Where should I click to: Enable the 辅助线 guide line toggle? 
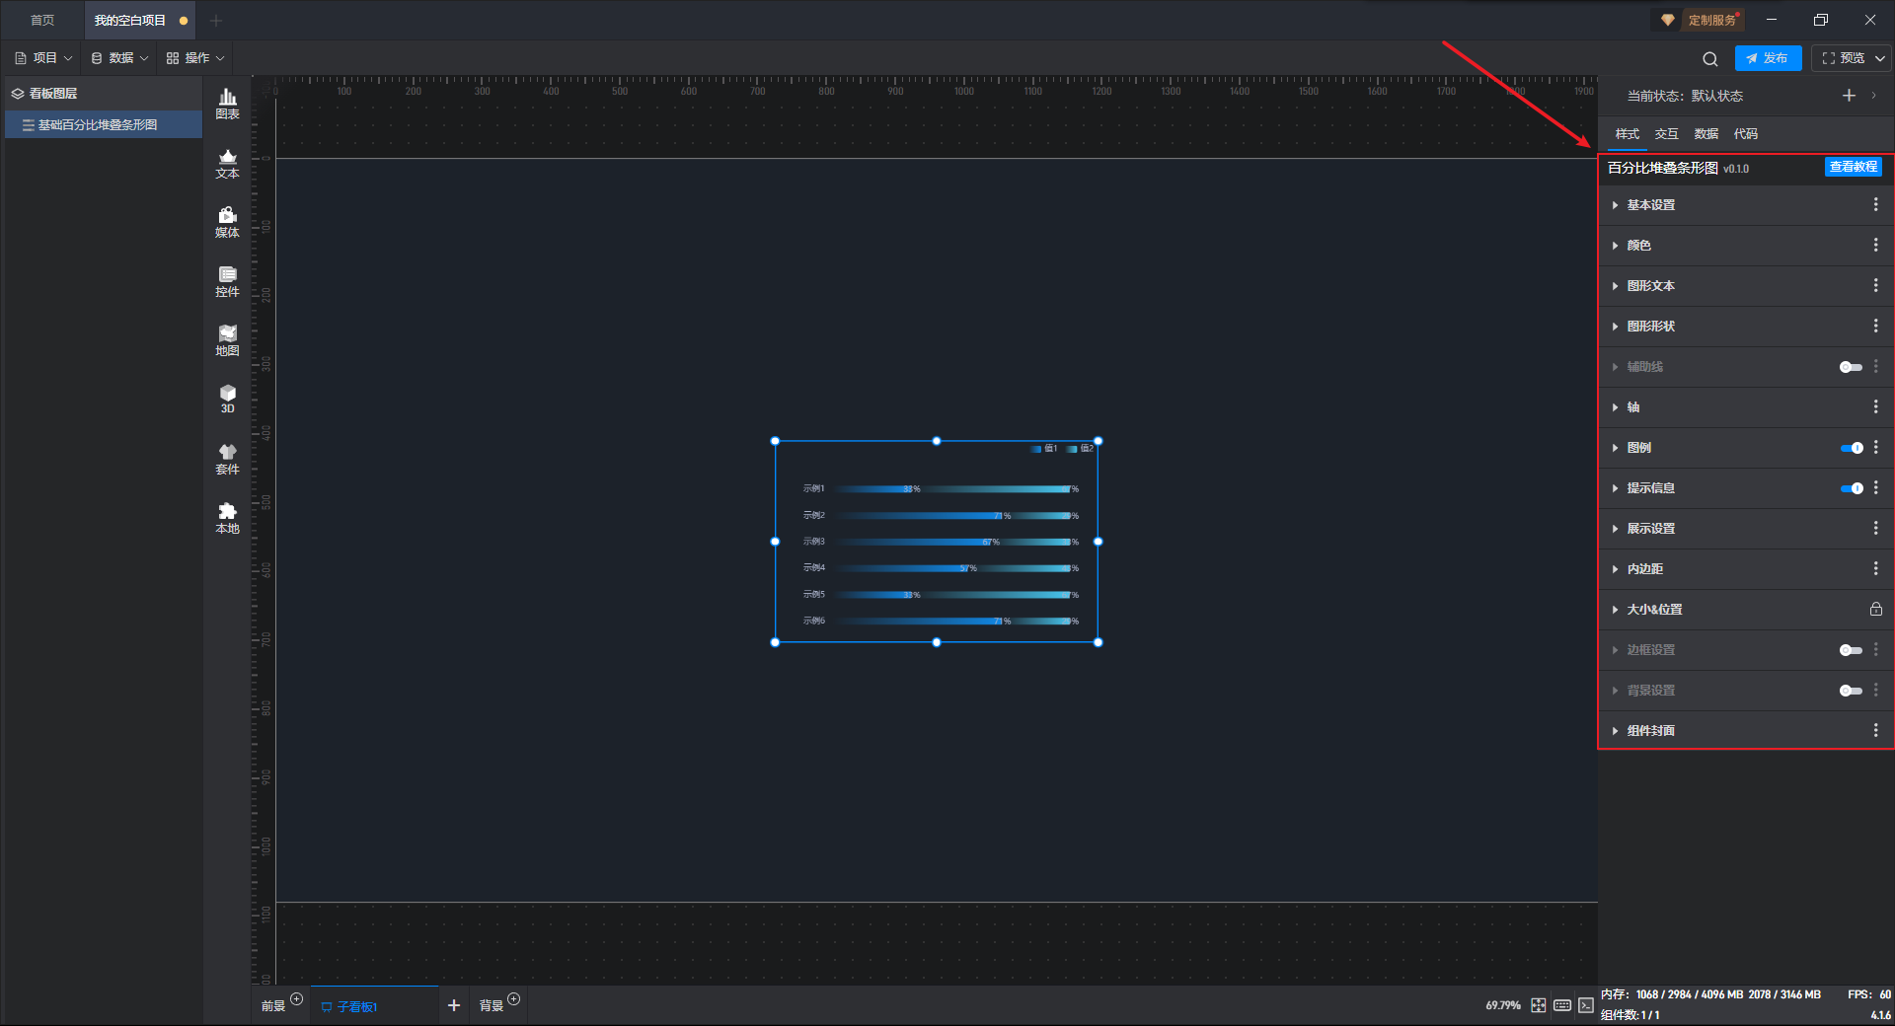coord(1851,367)
